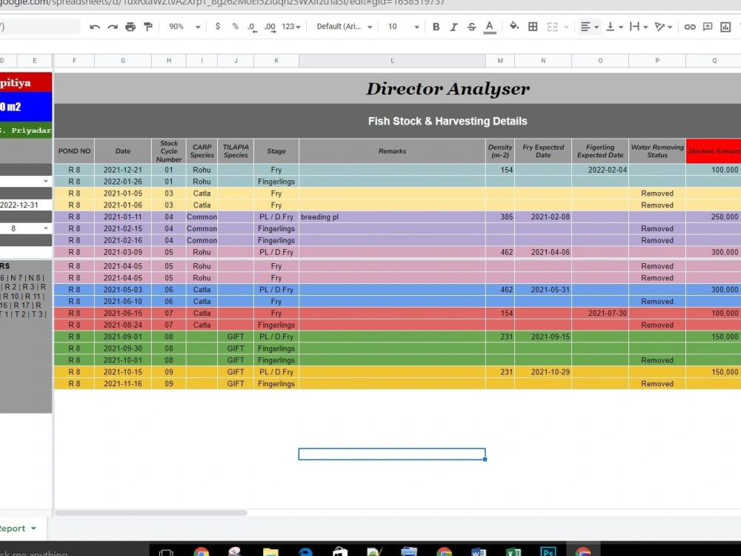The image size is (741, 556).
Task: Select GIFT cell in 2021-09-01 row
Action: 236,337
